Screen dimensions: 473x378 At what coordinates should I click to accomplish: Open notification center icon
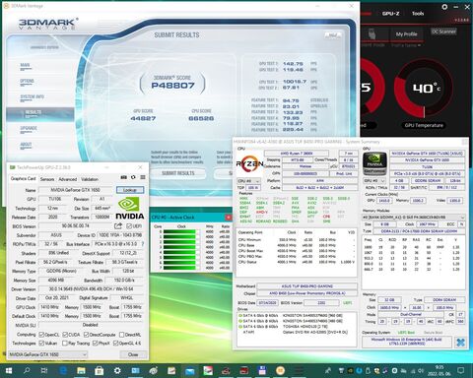(461, 371)
